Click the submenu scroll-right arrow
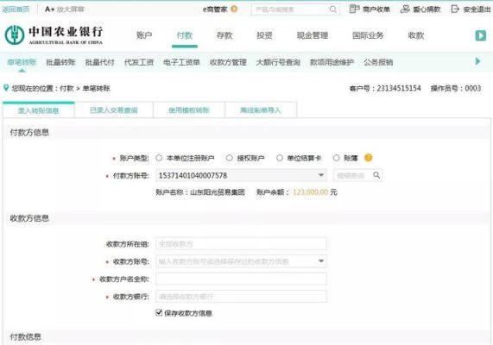This screenshot has width=493, height=345. click(478, 61)
